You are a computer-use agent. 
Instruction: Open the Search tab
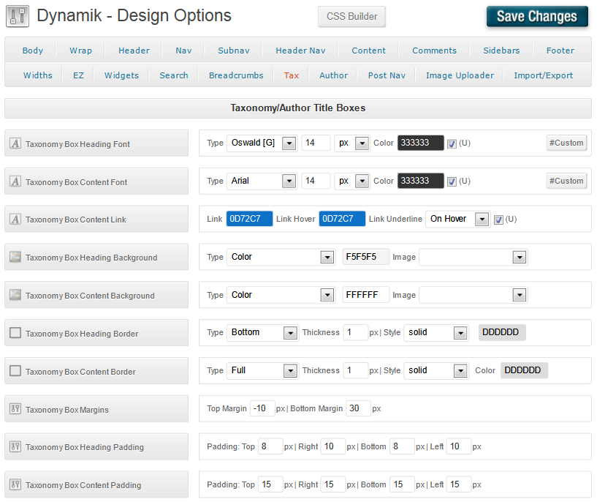point(174,75)
